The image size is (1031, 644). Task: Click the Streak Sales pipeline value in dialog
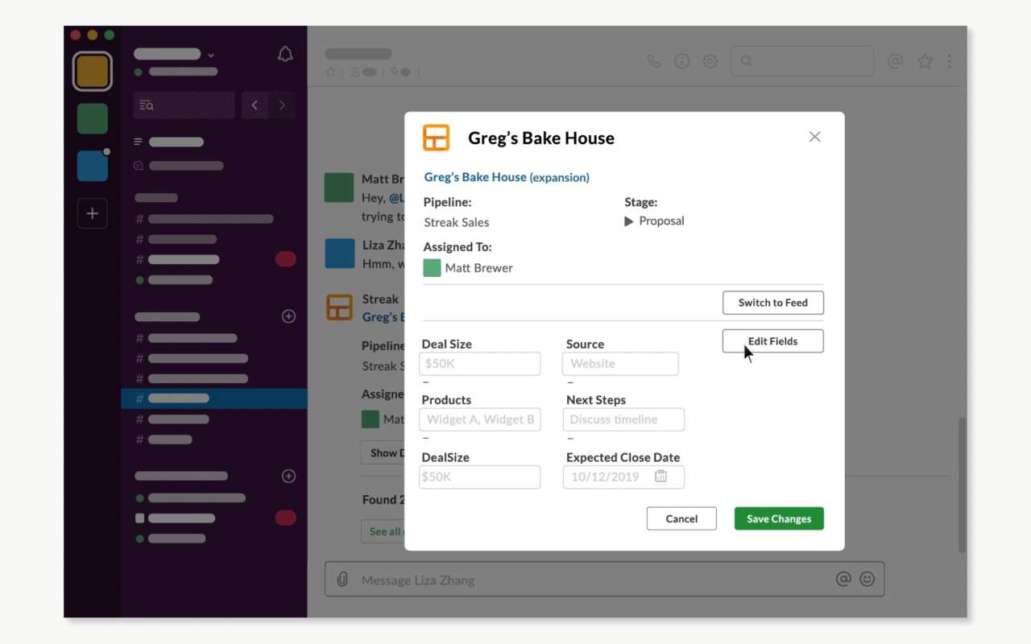457,222
